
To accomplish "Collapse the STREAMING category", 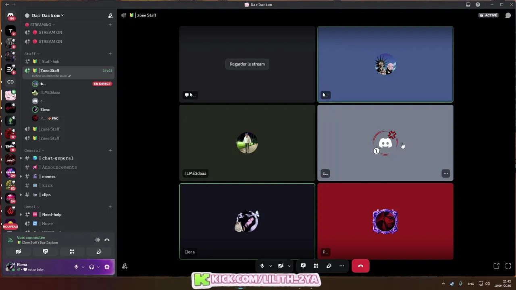I will [x=40, y=25].
